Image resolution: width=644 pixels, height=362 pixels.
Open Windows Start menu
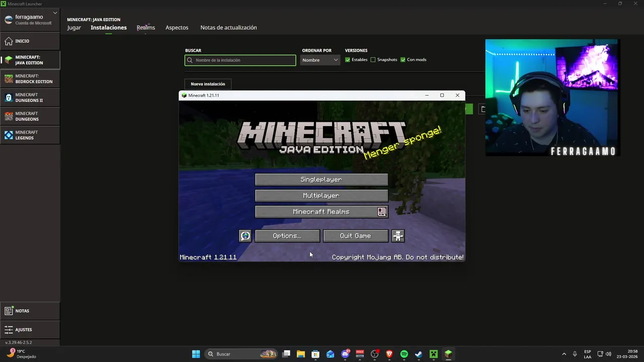[x=196, y=354]
